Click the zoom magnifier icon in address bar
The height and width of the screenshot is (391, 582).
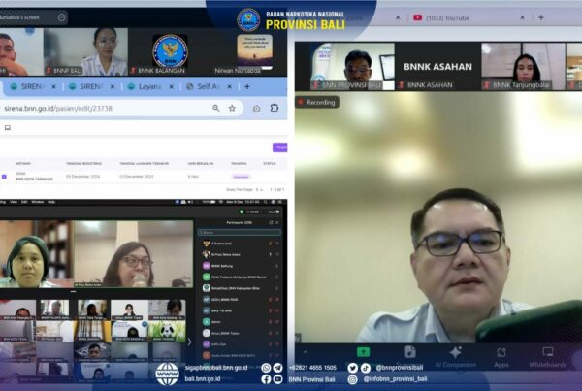click(216, 108)
